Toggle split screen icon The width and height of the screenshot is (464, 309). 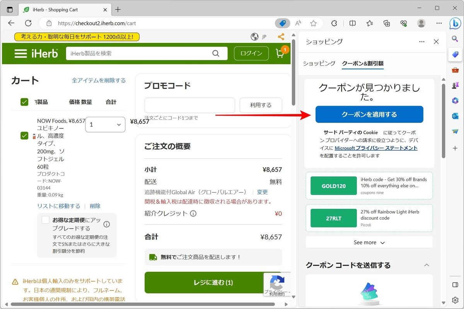[x=353, y=23]
